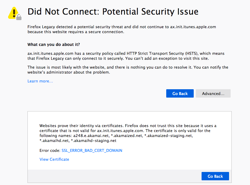This screenshot has height=185, width=250.
Task: Click the gray padlock badge on warning icon
Action: 19,17
